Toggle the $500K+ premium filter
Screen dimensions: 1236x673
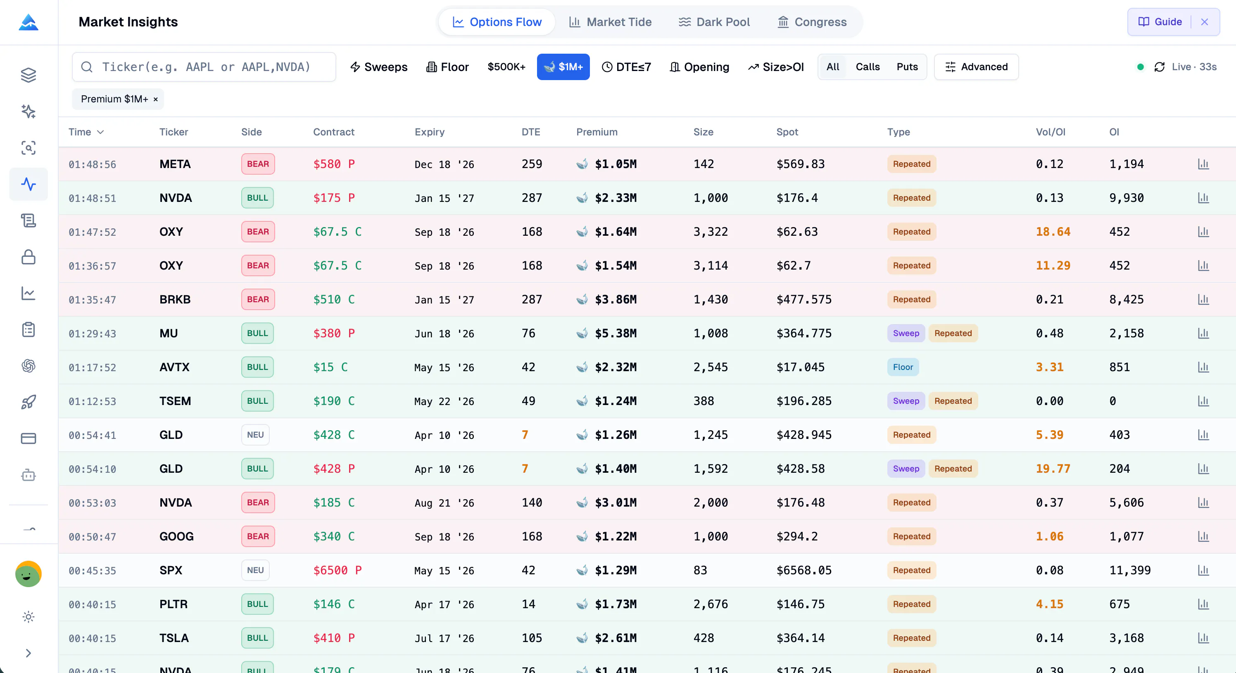[x=506, y=66]
